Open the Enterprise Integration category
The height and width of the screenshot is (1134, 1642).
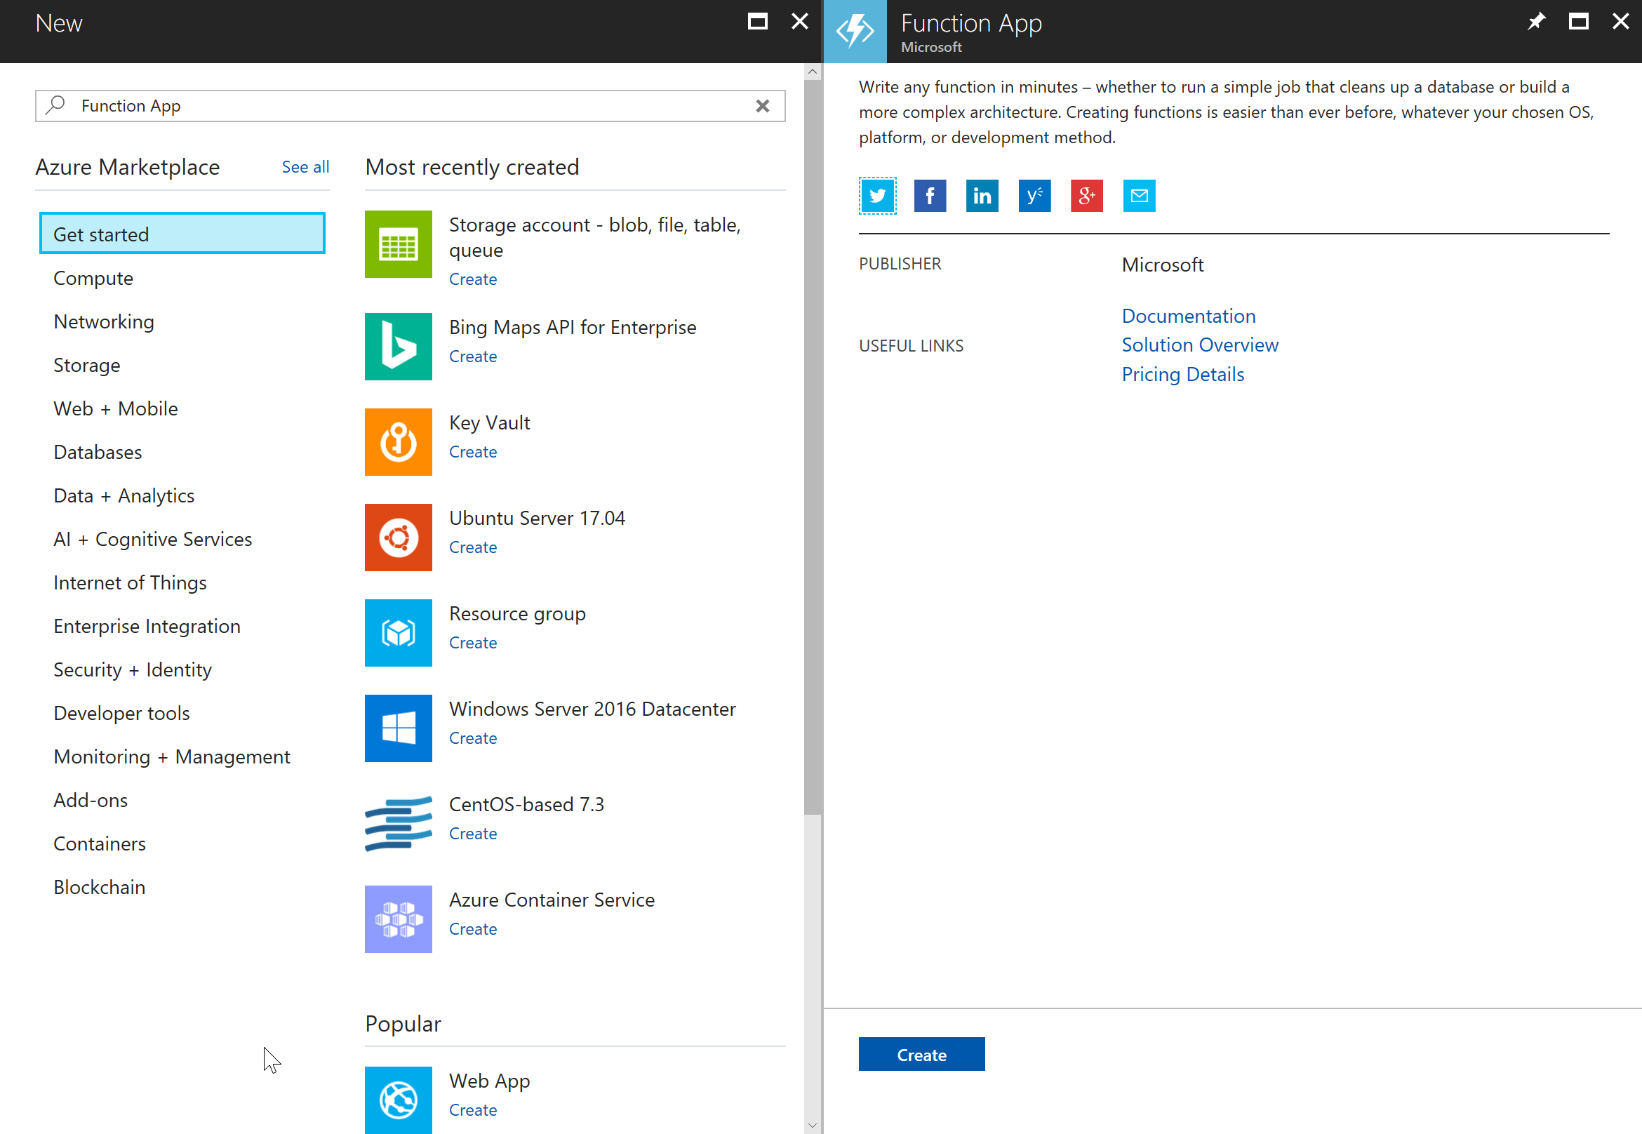point(147,626)
